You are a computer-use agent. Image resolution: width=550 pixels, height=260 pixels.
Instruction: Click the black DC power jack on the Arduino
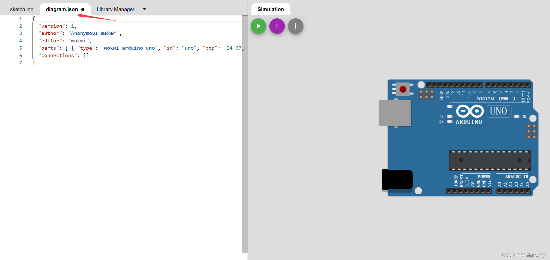[x=397, y=180]
